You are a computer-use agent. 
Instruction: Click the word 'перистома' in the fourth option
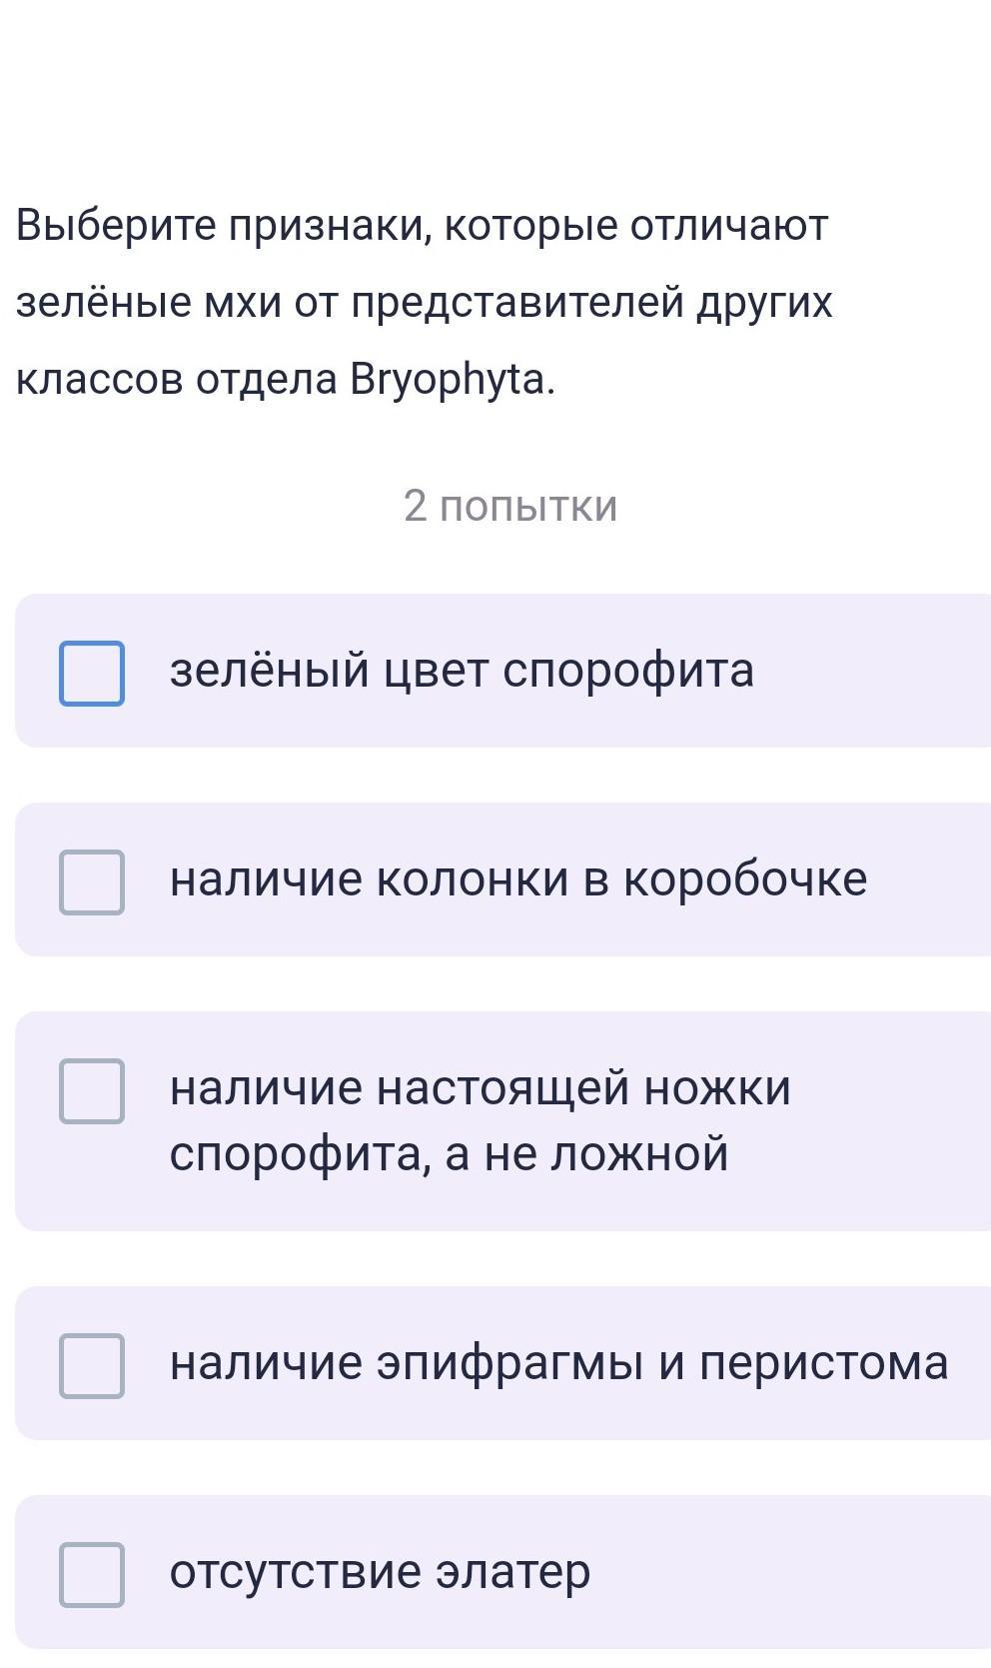point(823,1363)
